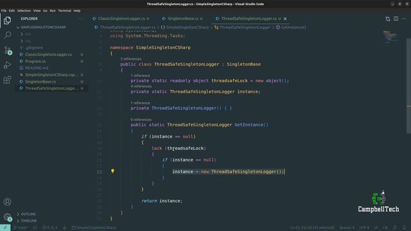The image size is (411, 231).
Task: Switch to ClassicSingletonLogger.cs tab
Action: [121, 19]
